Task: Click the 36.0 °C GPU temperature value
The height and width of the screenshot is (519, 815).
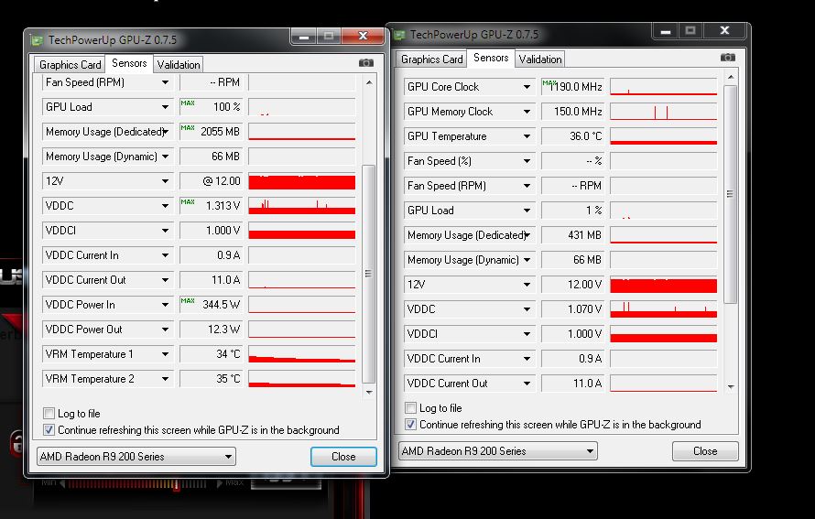Action: [572, 136]
